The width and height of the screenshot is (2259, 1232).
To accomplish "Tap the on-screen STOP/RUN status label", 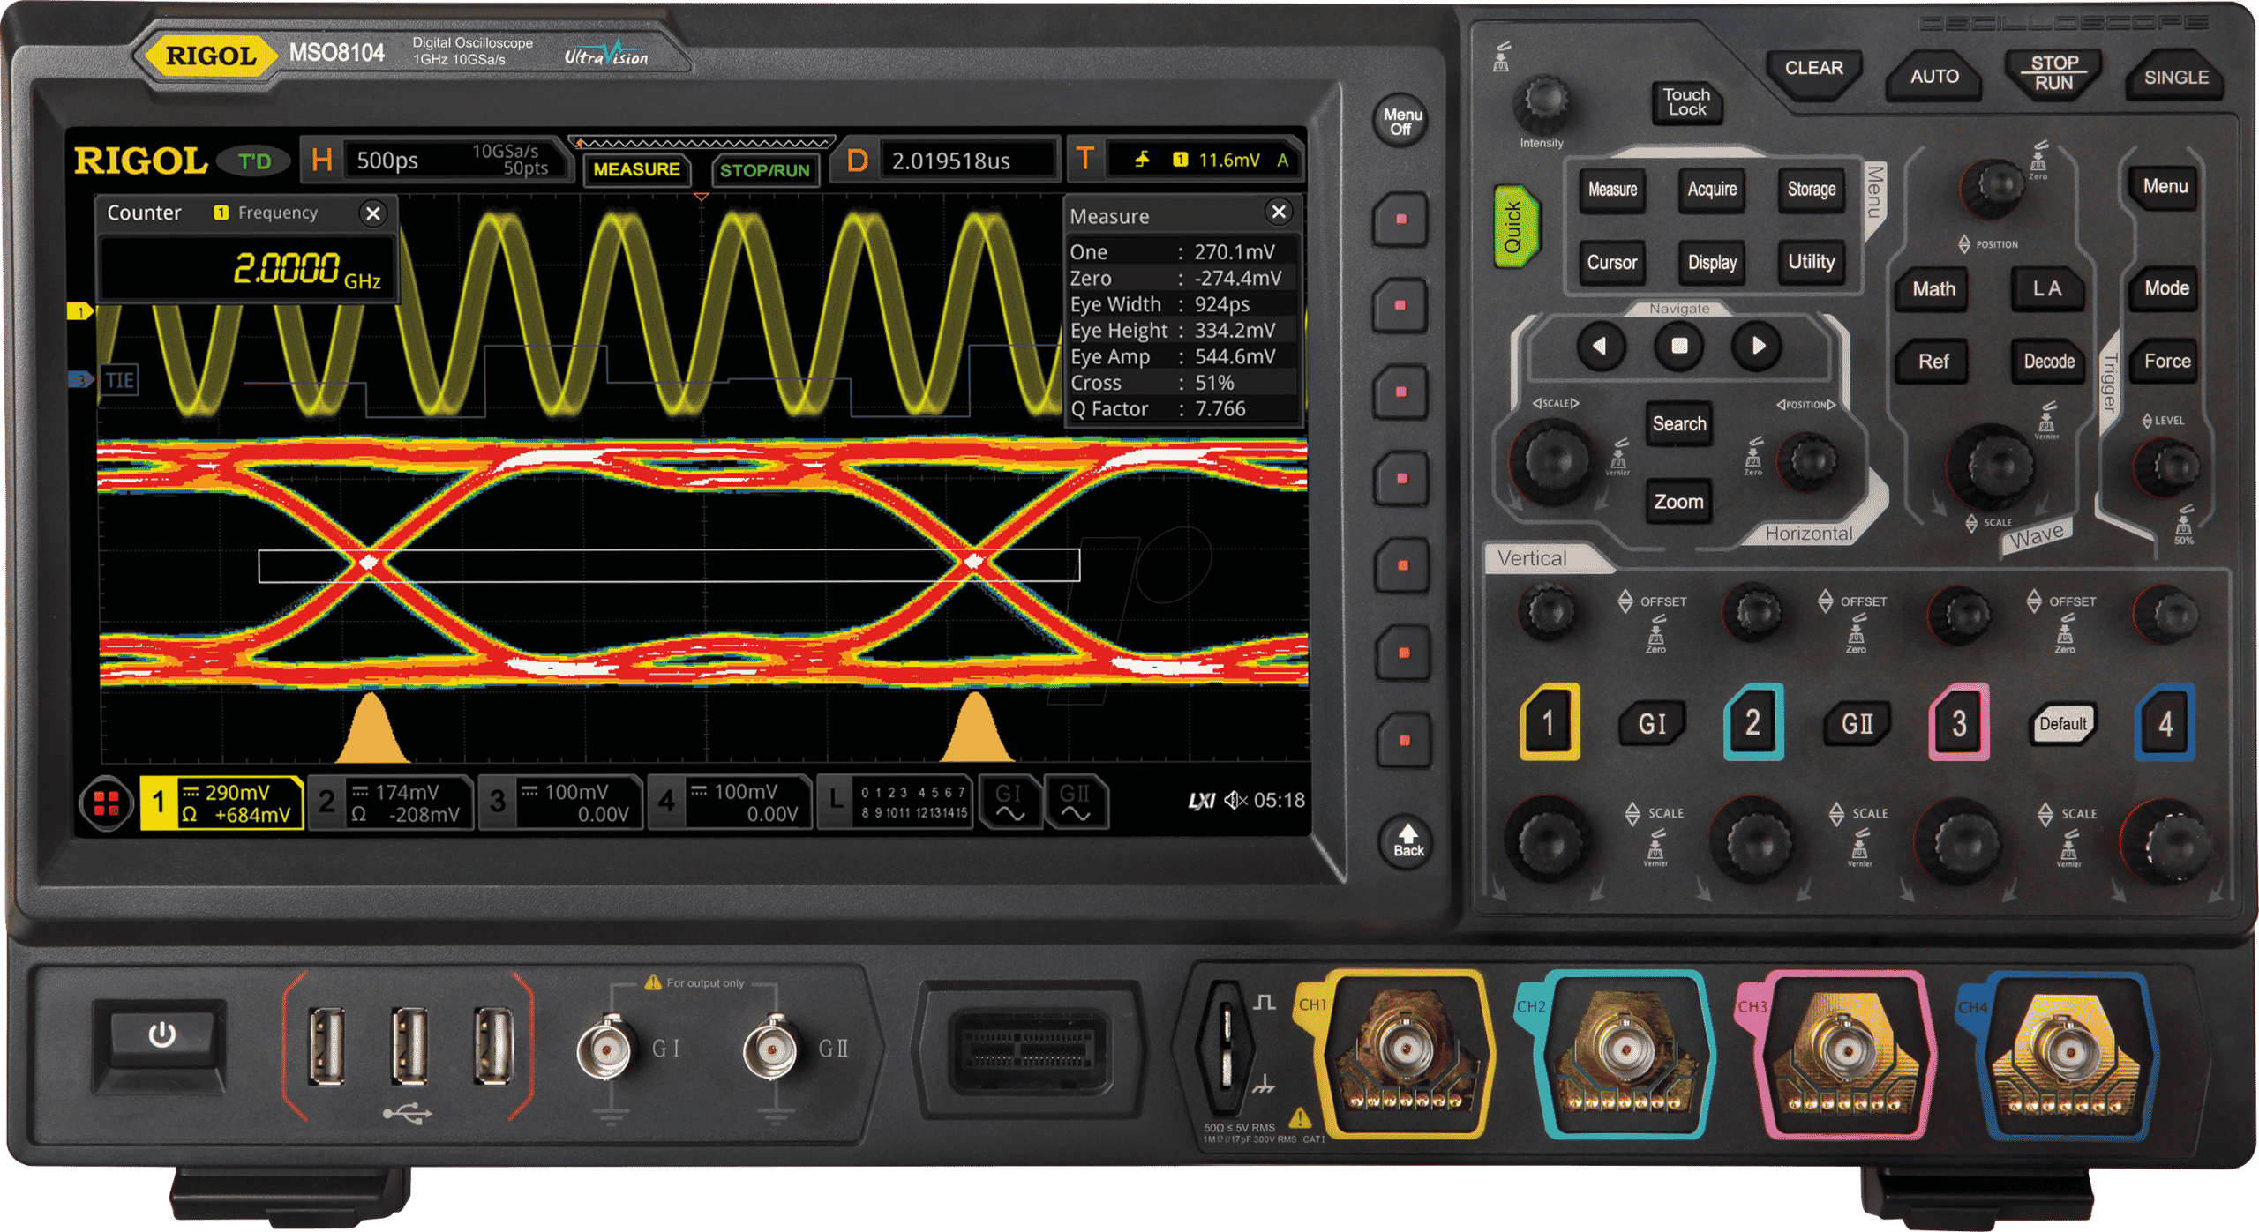I will click(764, 170).
